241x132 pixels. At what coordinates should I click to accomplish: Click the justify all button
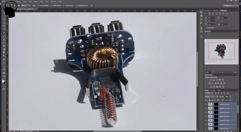(x=227, y=14)
